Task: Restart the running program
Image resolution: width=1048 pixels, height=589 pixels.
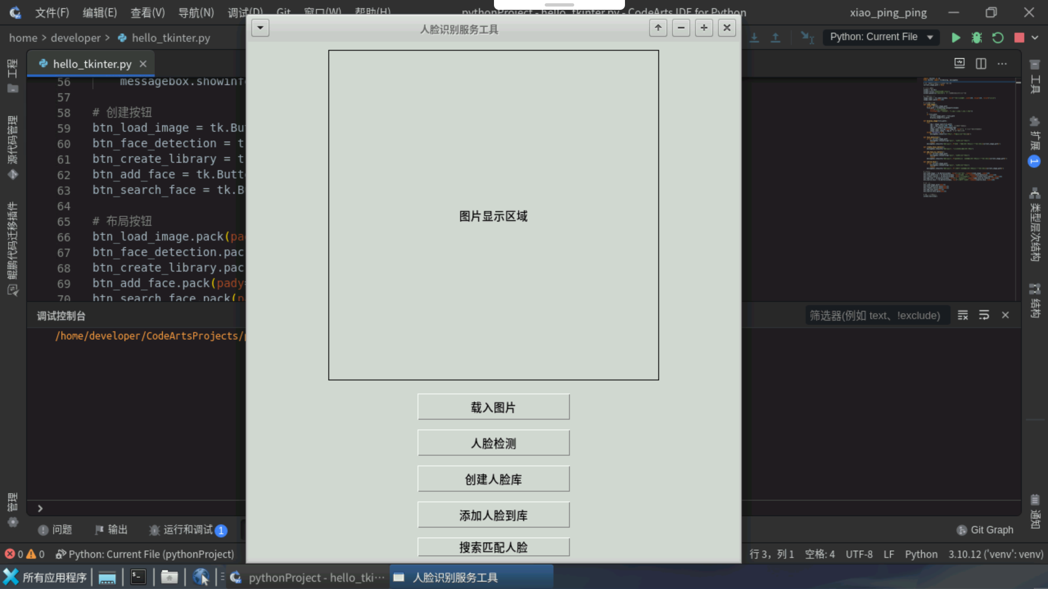Action: pyautogui.click(x=998, y=38)
